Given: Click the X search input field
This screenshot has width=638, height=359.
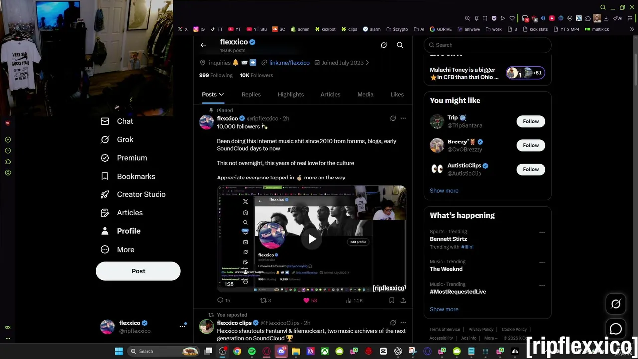Looking at the screenshot, I should pos(487,45).
